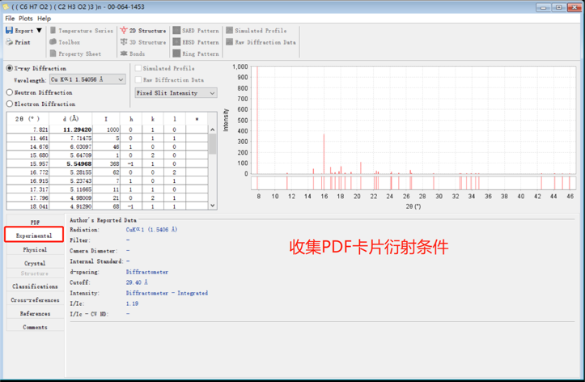Select the X-ray Diffraction radio button
The width and height of the screenshot is (585, 382).
click(x=10, y=69)
